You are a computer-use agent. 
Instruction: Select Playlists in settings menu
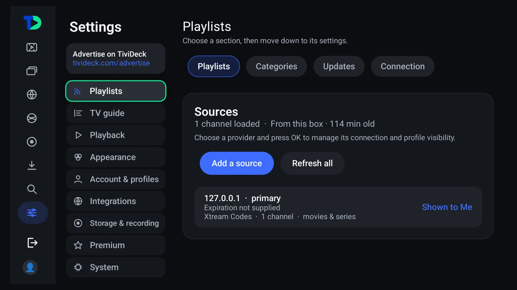116,91
